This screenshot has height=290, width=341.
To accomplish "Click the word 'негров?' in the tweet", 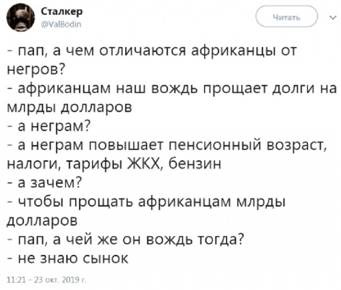I will tap(33, 69).
